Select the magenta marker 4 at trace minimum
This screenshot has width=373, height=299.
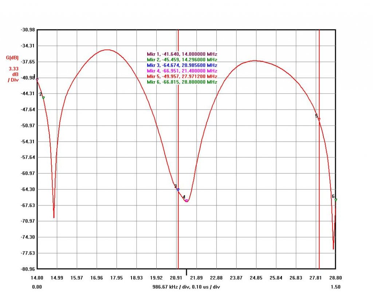tap(186, 201)
